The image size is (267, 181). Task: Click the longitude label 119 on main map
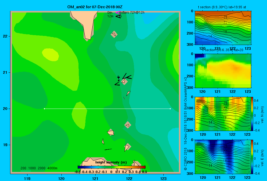pyautogui.click(x=27, y=179)
